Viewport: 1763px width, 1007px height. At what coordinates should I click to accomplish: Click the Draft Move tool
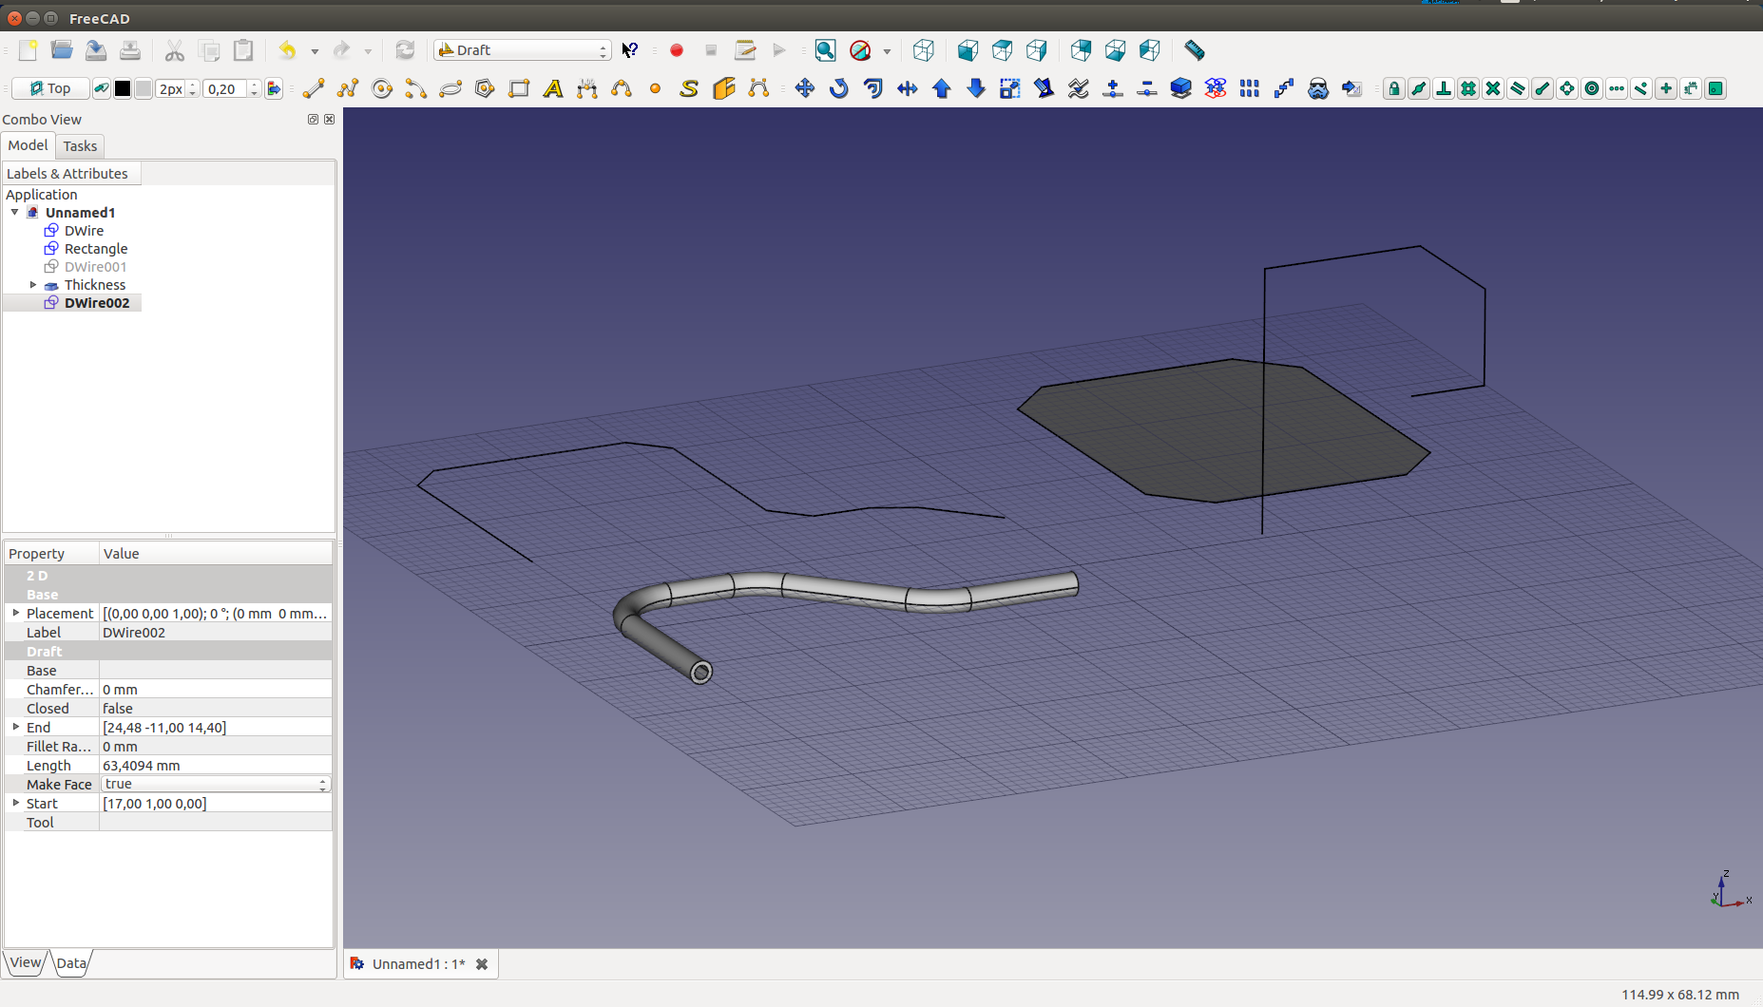click(x=804, y=88)
